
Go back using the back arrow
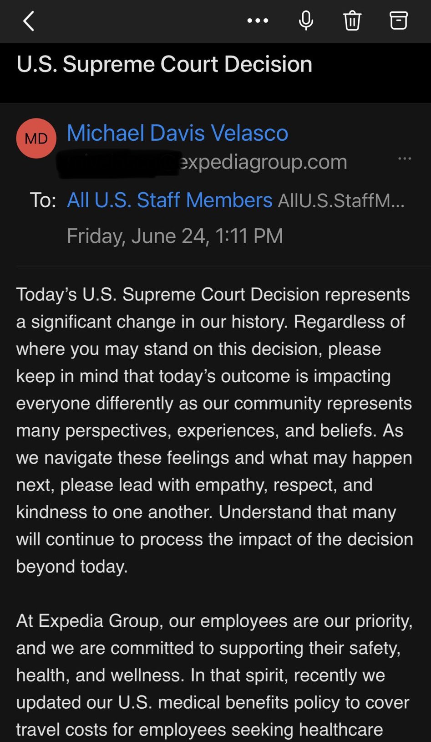29,21
